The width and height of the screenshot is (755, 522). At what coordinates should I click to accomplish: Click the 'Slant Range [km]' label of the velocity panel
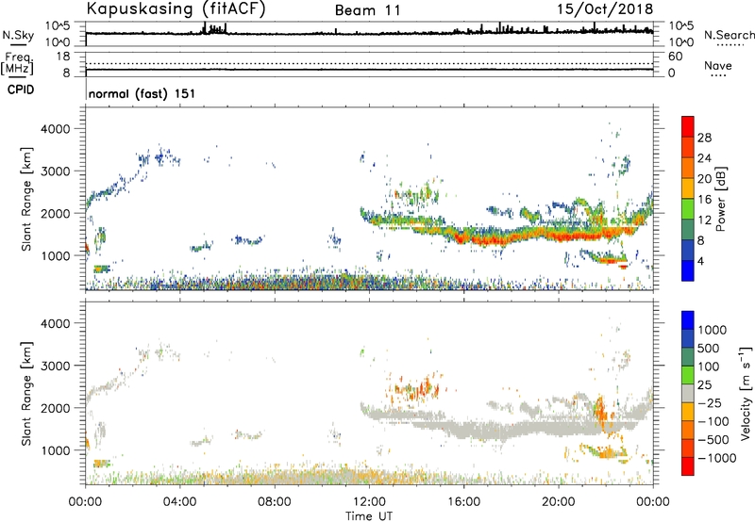coord(26,394)
